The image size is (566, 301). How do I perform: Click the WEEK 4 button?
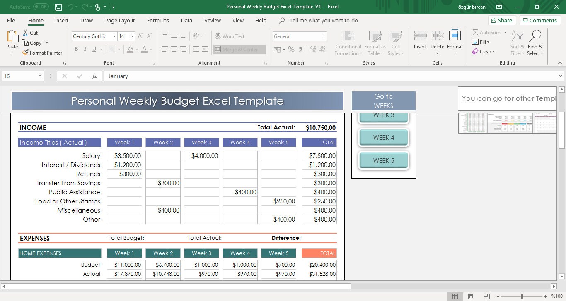coord(383,137)
